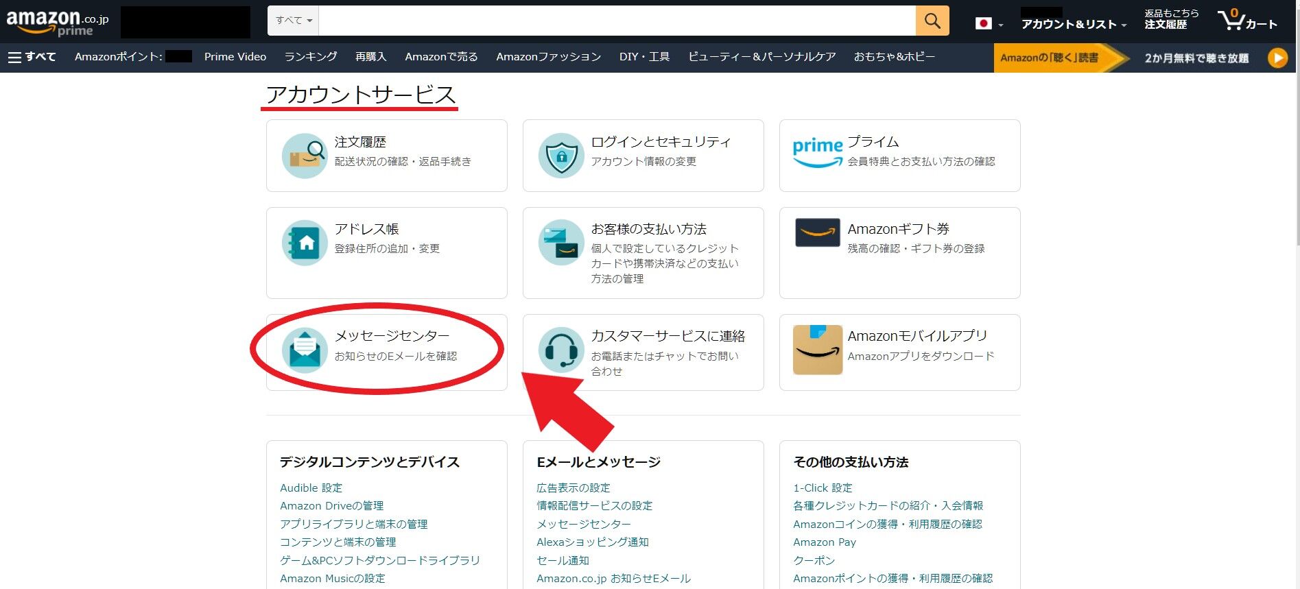Open 再購入 in nav bar
1300x589 pixels.
[x=371, y=57]
